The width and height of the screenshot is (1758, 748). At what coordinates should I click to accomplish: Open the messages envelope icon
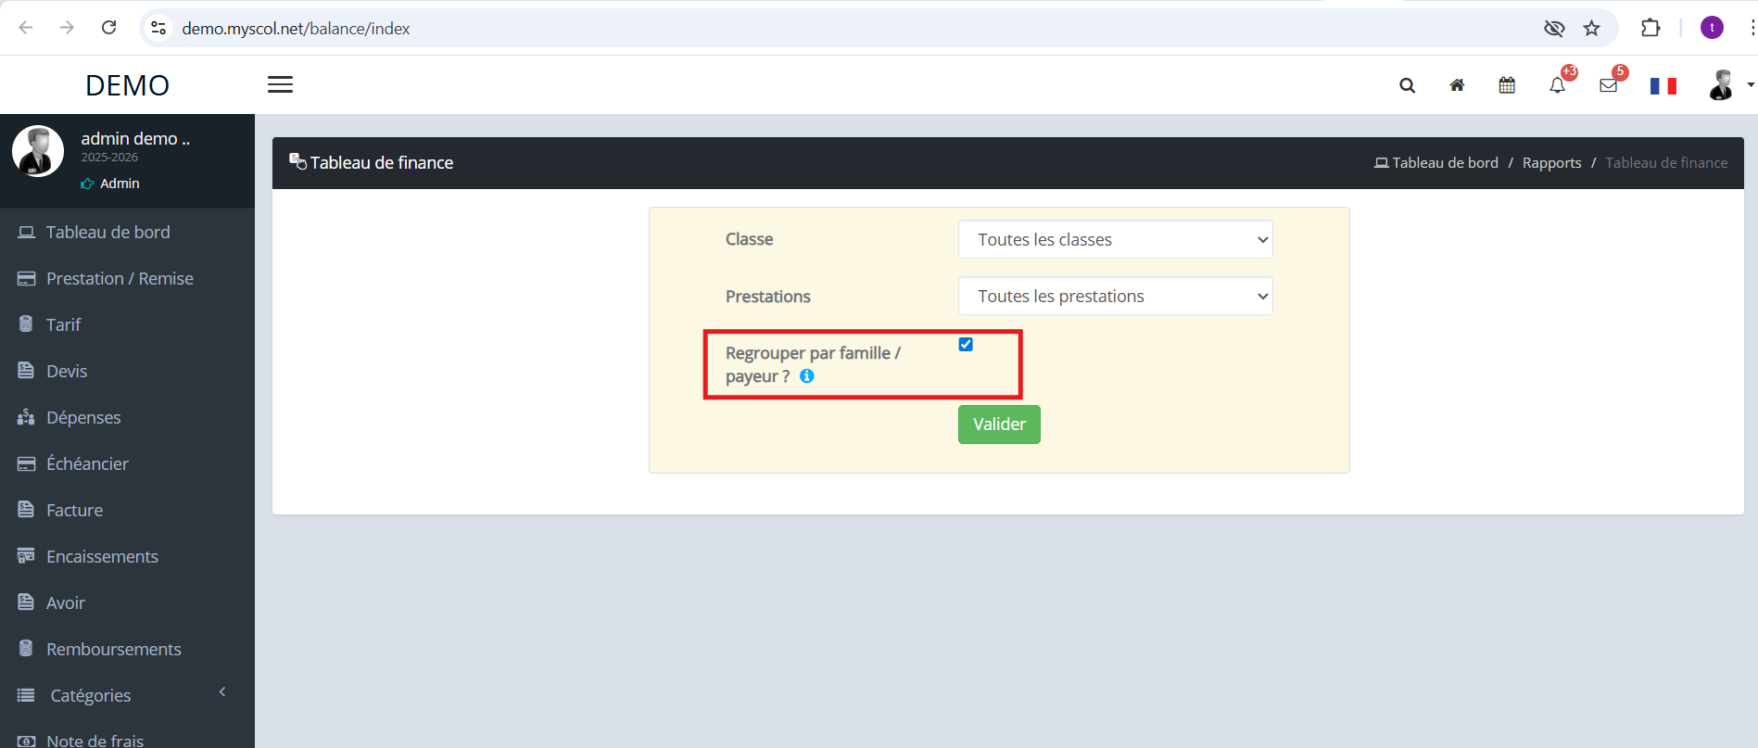1608,86
